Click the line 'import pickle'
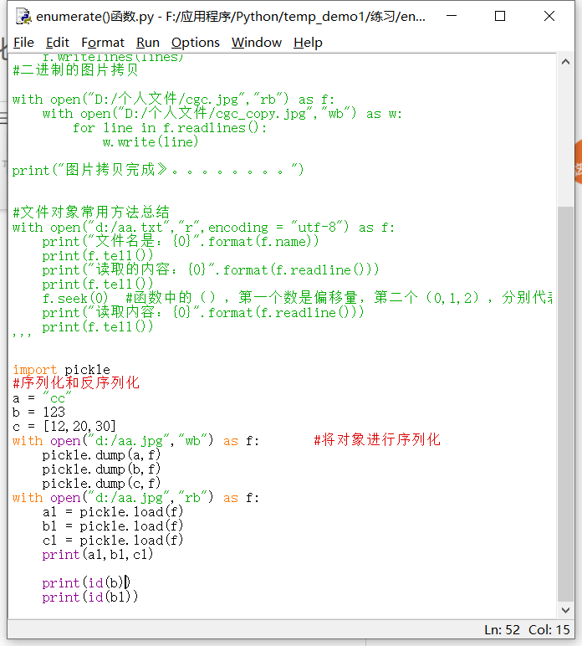The image size is (582, 646). click(61, 370)
